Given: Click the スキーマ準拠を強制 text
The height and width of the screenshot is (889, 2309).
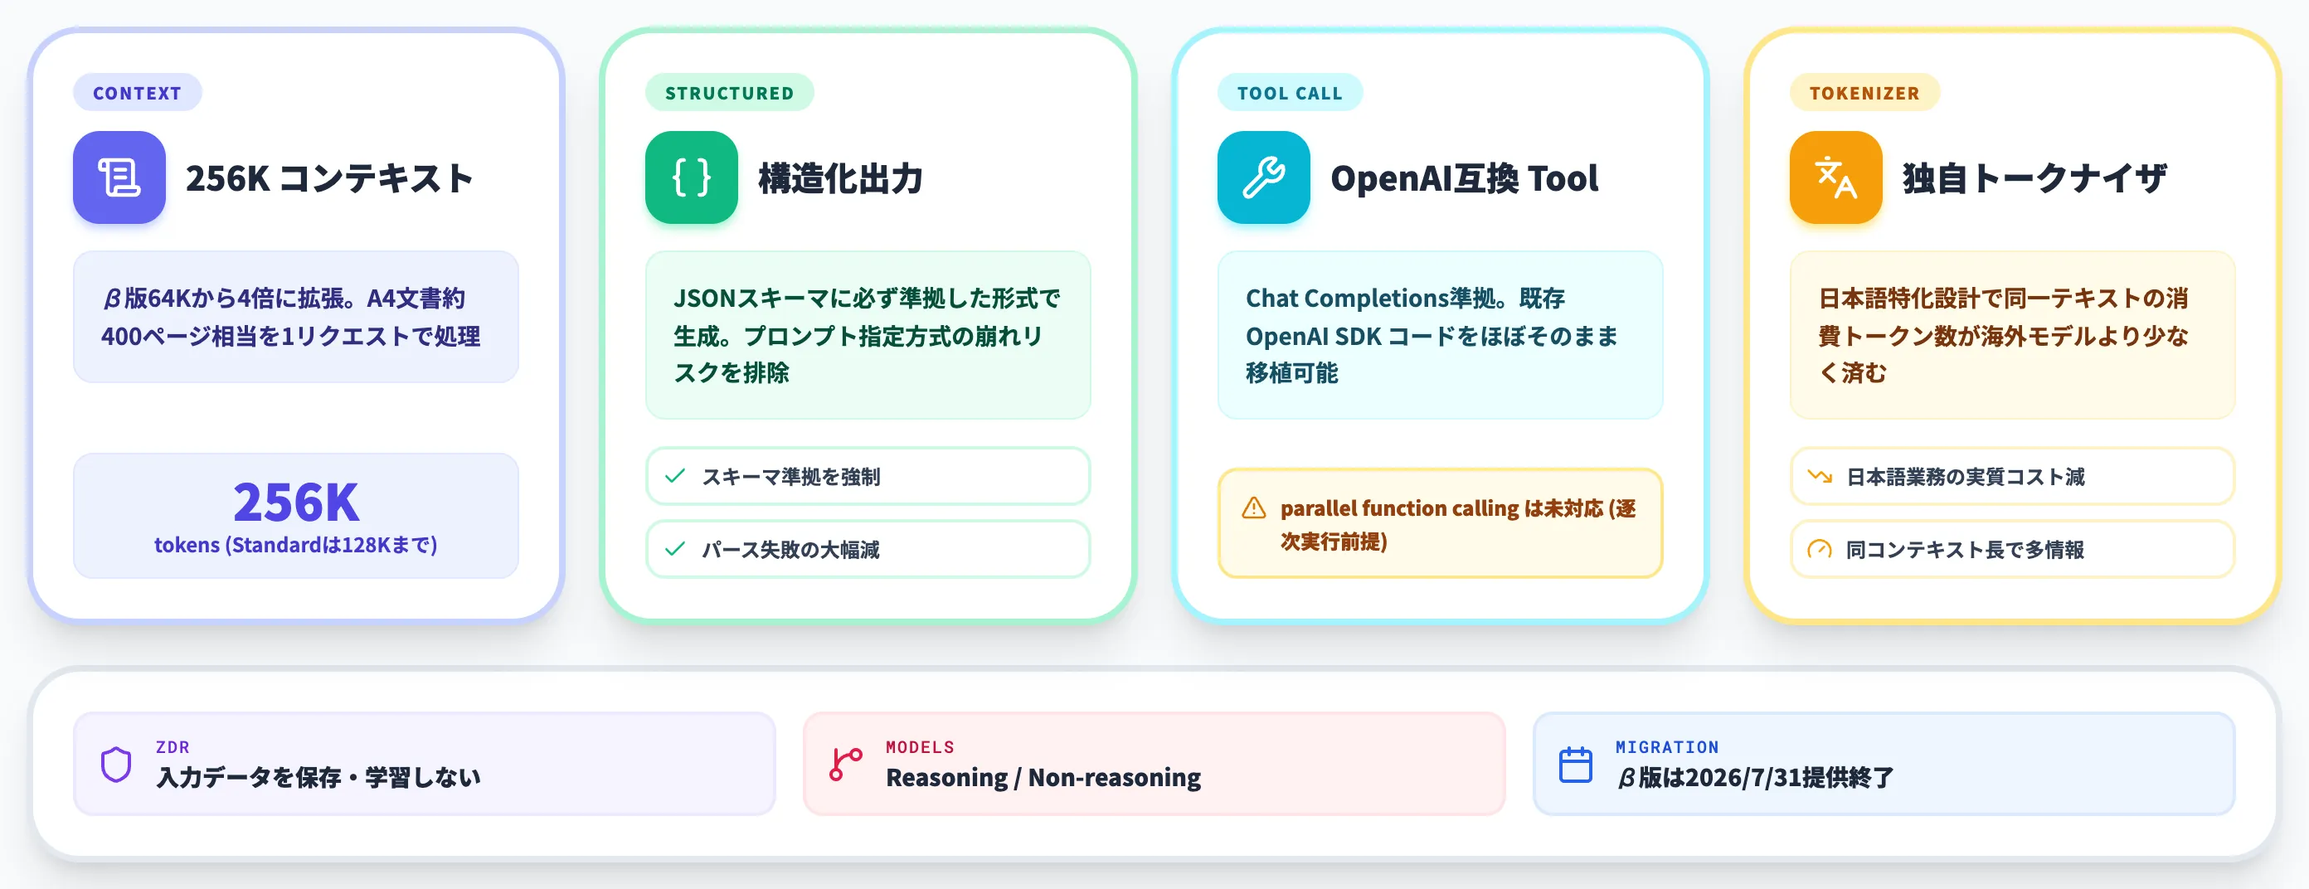Looking at the screenshot, I should tap(790, 477).
